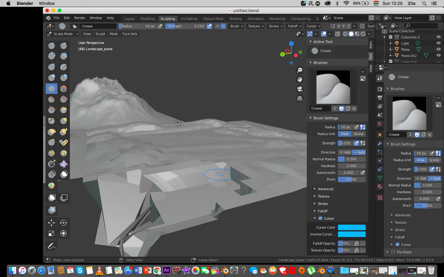Uncheck the Collection 3 checkbox

click(x=391, y=37)
